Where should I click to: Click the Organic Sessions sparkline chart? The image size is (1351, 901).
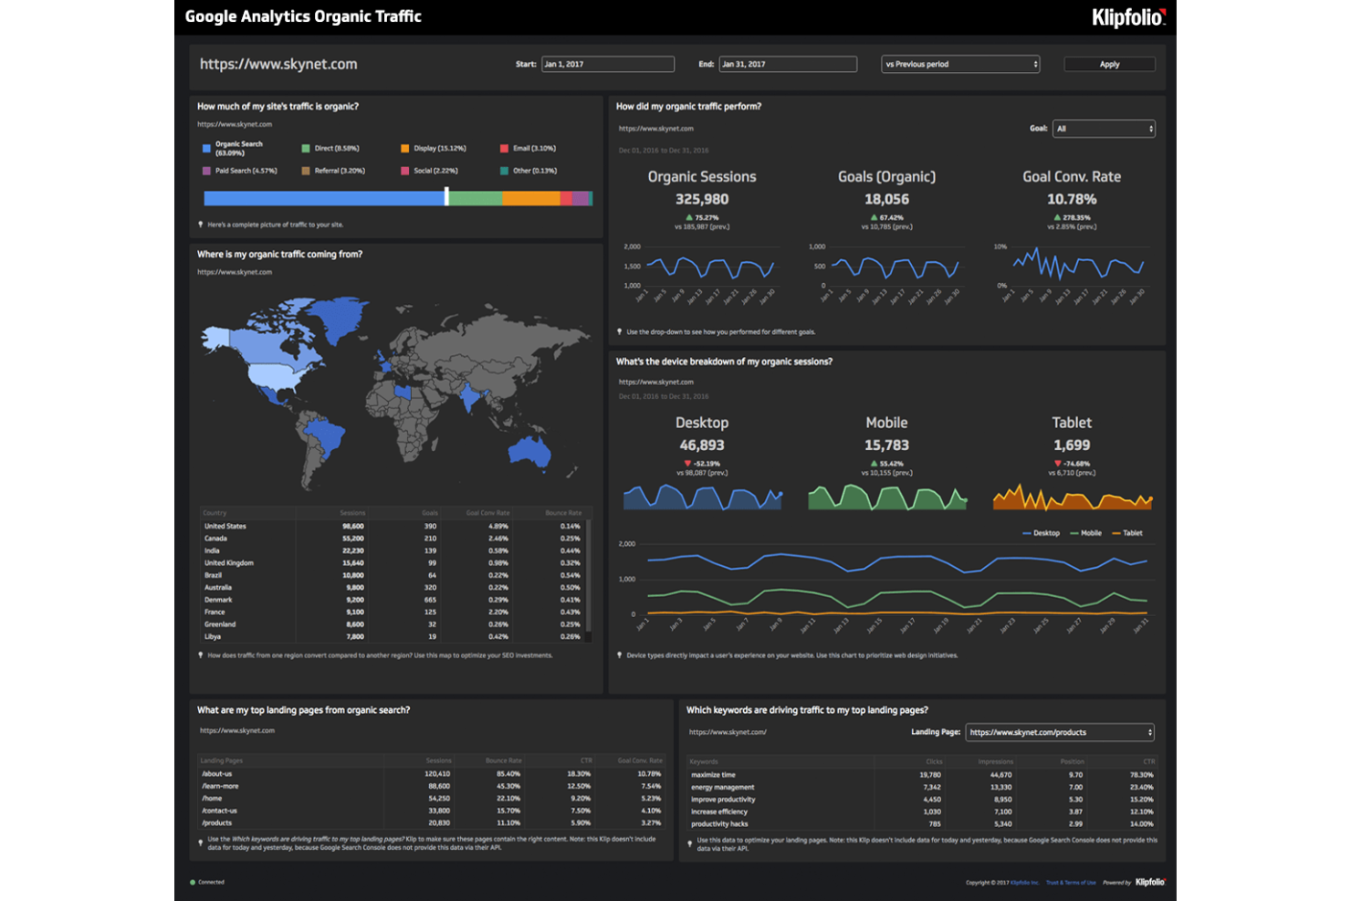click(x=710, y=267)
